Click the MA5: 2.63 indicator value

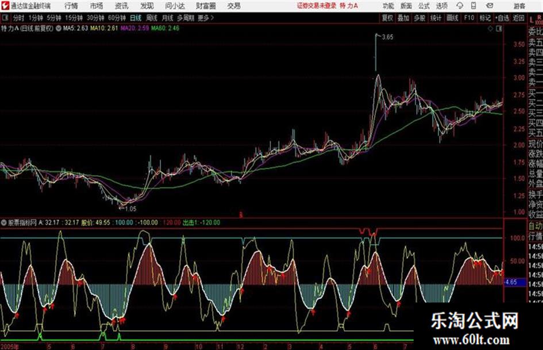(75, 28)
